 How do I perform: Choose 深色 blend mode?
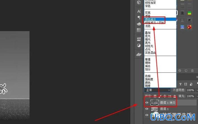tap(160, 6)
